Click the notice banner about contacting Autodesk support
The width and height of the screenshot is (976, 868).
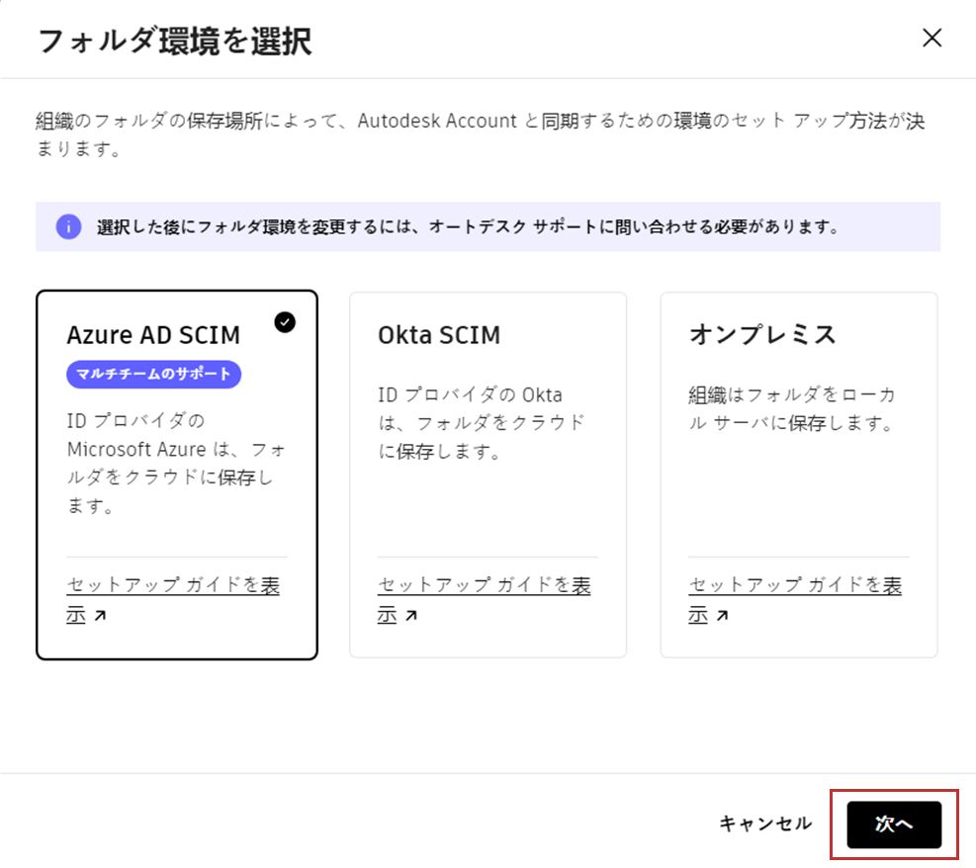488,225
